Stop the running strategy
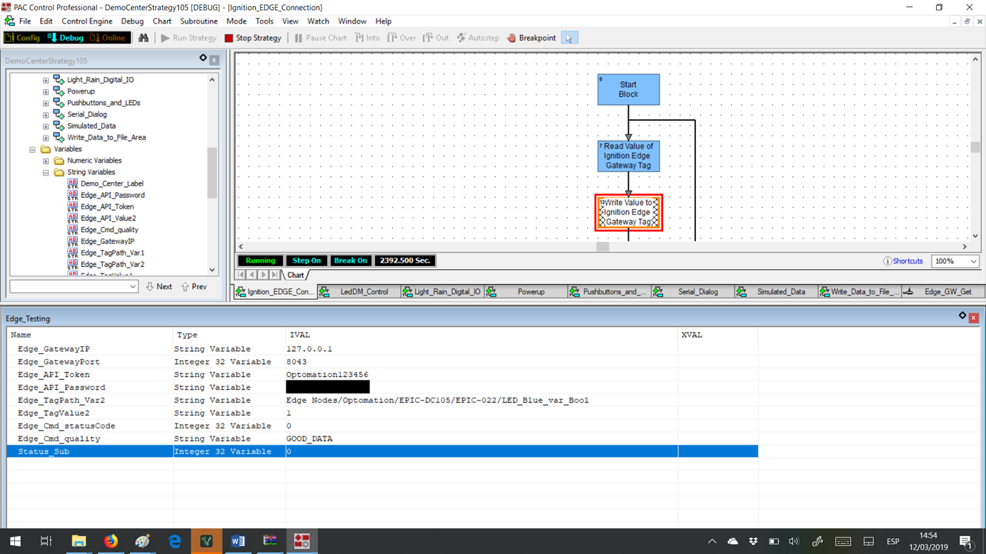This screenshot has width=986, height=554. (x=252, y=37)
